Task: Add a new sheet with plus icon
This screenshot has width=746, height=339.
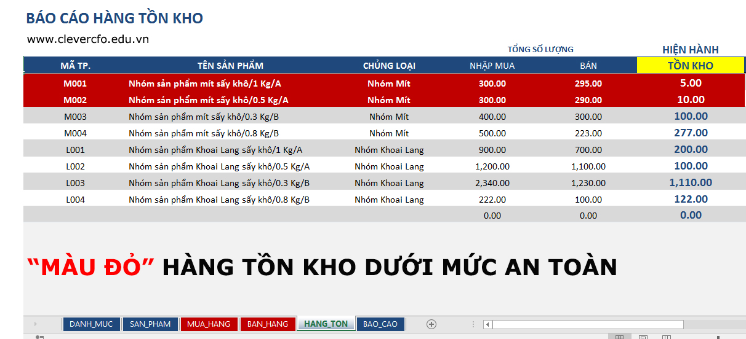Action: [431, 324]
